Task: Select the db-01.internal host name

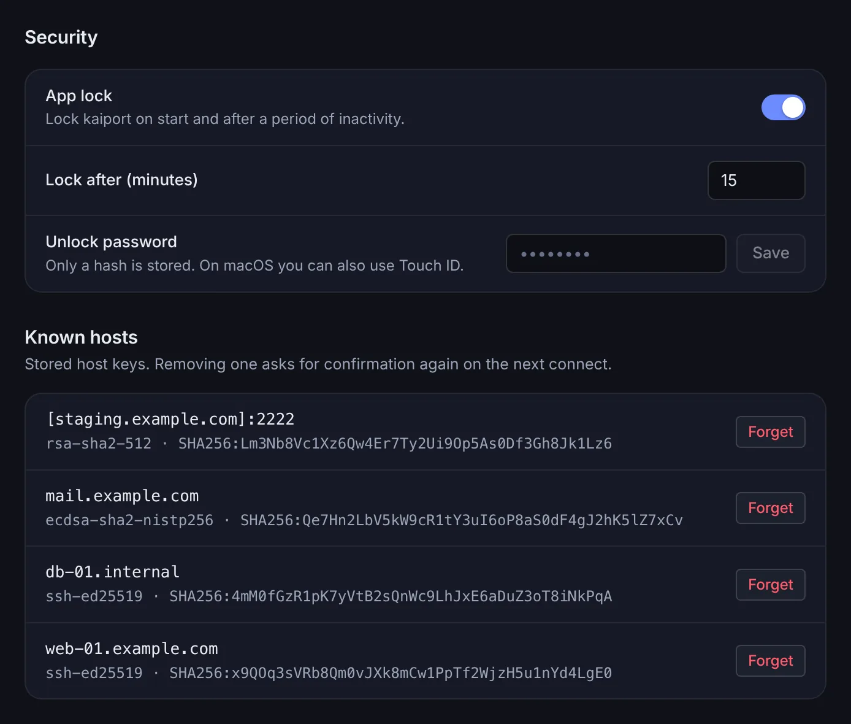Action: [113, 572]
